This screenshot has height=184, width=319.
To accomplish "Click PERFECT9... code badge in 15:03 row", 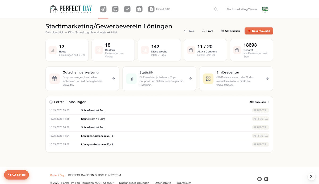I will pyautogui.click(x=261, y=110).
